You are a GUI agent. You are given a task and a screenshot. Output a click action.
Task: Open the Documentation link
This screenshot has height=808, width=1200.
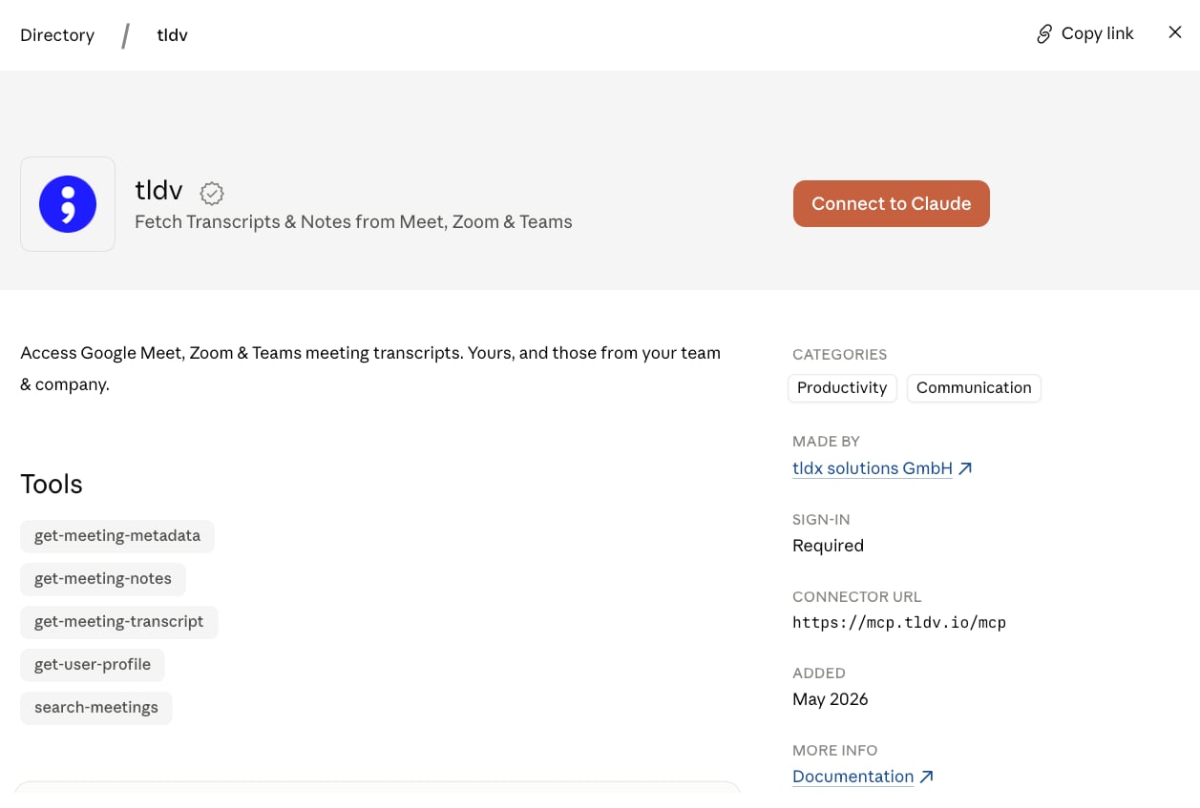click(x=853, y=777)
